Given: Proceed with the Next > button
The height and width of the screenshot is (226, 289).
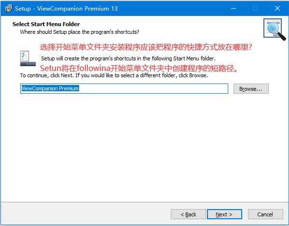Looking at the screenshot, I should [x=224, y=214].
